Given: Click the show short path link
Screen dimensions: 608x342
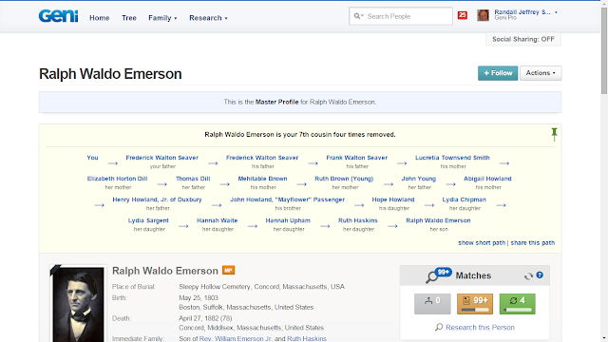Looking at the screenshot, I should click(x=482, y=243).
